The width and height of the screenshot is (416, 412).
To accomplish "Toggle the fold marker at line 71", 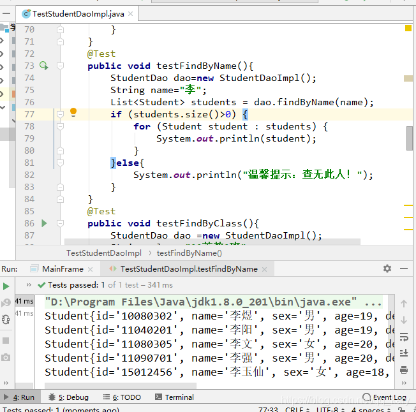I will point(60,41).
